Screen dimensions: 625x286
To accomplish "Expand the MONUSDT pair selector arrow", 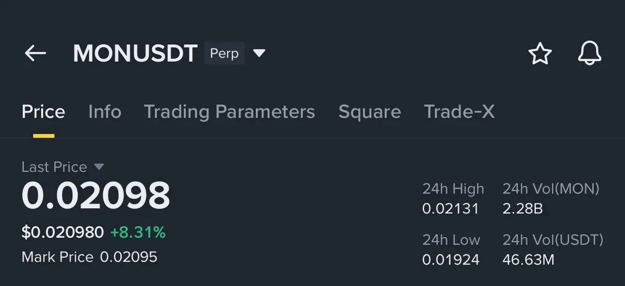I will point(259,53).
